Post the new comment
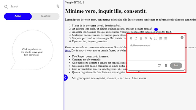196x110 pixels. [x=176, y=66]
